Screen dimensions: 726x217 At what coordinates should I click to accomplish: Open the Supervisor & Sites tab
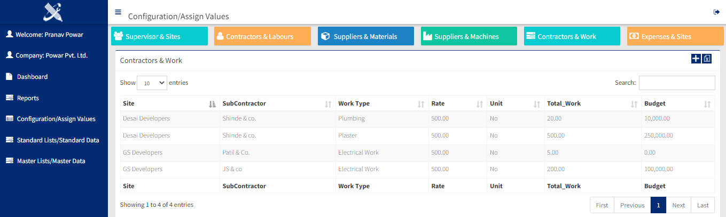pyautogui.click(x=159, y=36)
